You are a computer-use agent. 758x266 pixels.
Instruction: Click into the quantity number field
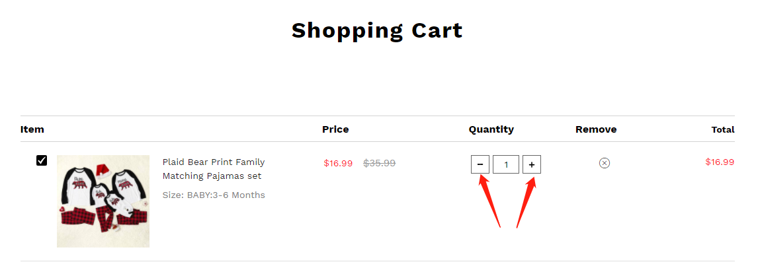pos(506,164)
